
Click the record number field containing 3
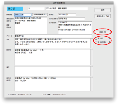[x=36, y=9]
